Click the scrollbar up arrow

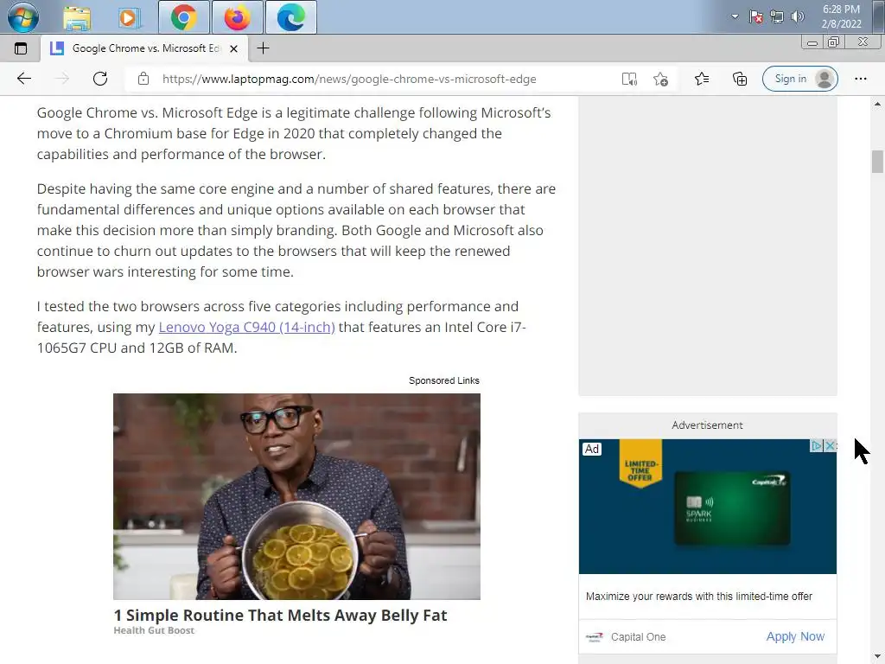(x=877, y=104)
